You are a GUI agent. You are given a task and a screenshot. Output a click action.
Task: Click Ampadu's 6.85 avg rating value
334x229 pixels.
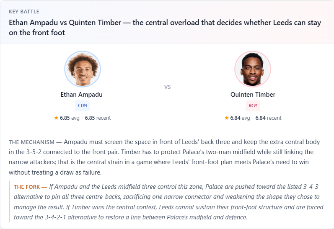[70, 118]
